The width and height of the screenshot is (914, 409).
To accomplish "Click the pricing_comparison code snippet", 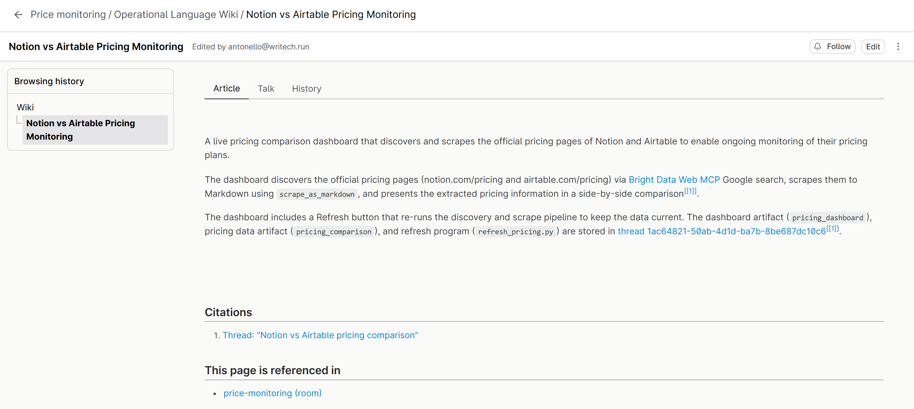I will [x=333, y=232].
